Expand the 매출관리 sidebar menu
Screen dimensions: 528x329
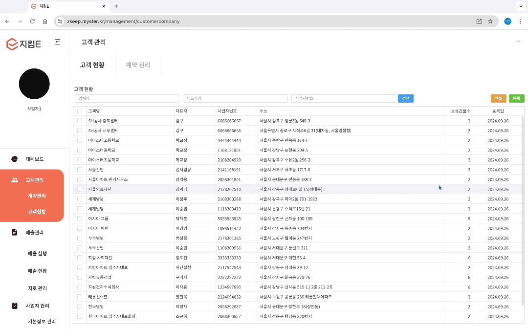point(34,232)
